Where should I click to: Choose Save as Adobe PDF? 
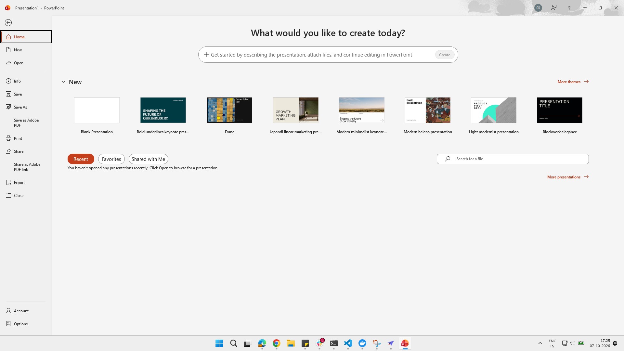point(26,123)
